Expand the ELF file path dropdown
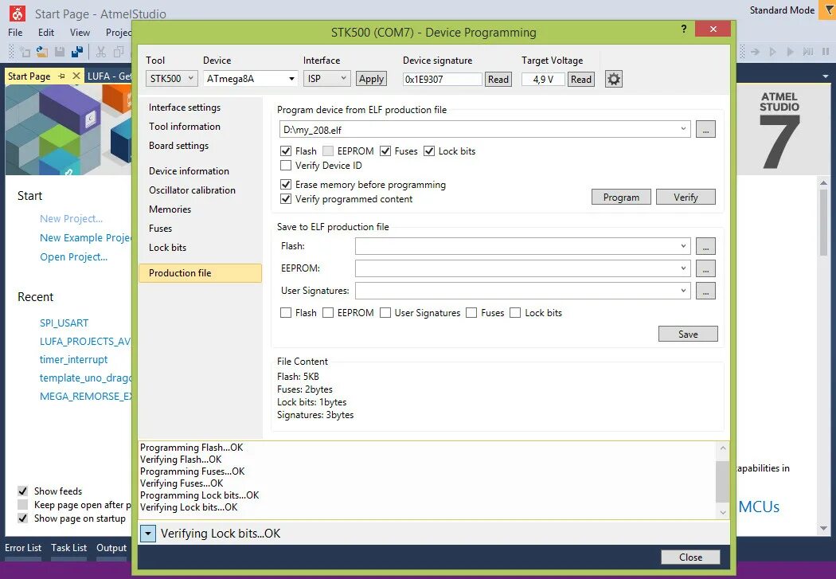This screenshot has width=836, height=579. pyautogui.click(x=683, y=129)
